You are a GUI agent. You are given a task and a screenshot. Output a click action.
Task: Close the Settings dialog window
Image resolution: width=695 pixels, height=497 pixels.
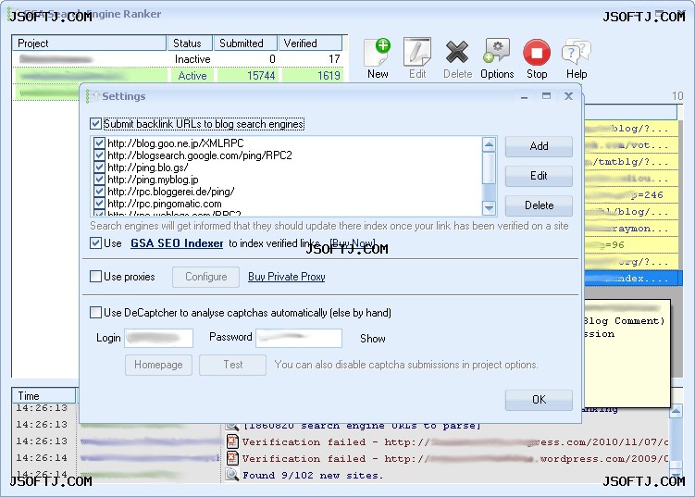tap(568, 95)
